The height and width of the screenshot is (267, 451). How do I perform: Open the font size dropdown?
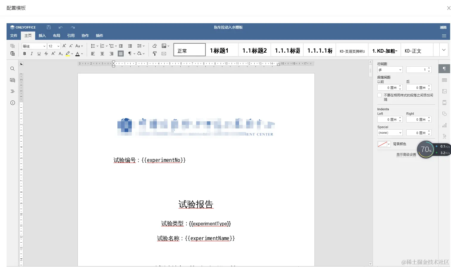coord(58,46)
